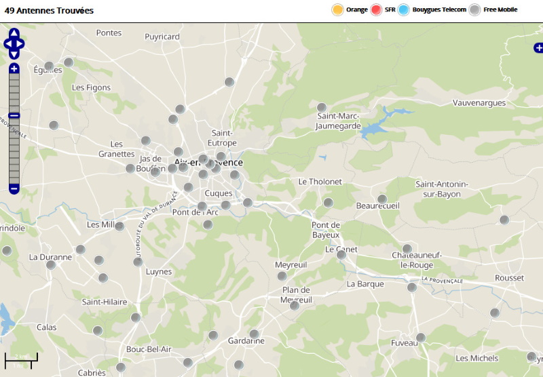Pan the map west with the left arrow

(x=7, y=44)
